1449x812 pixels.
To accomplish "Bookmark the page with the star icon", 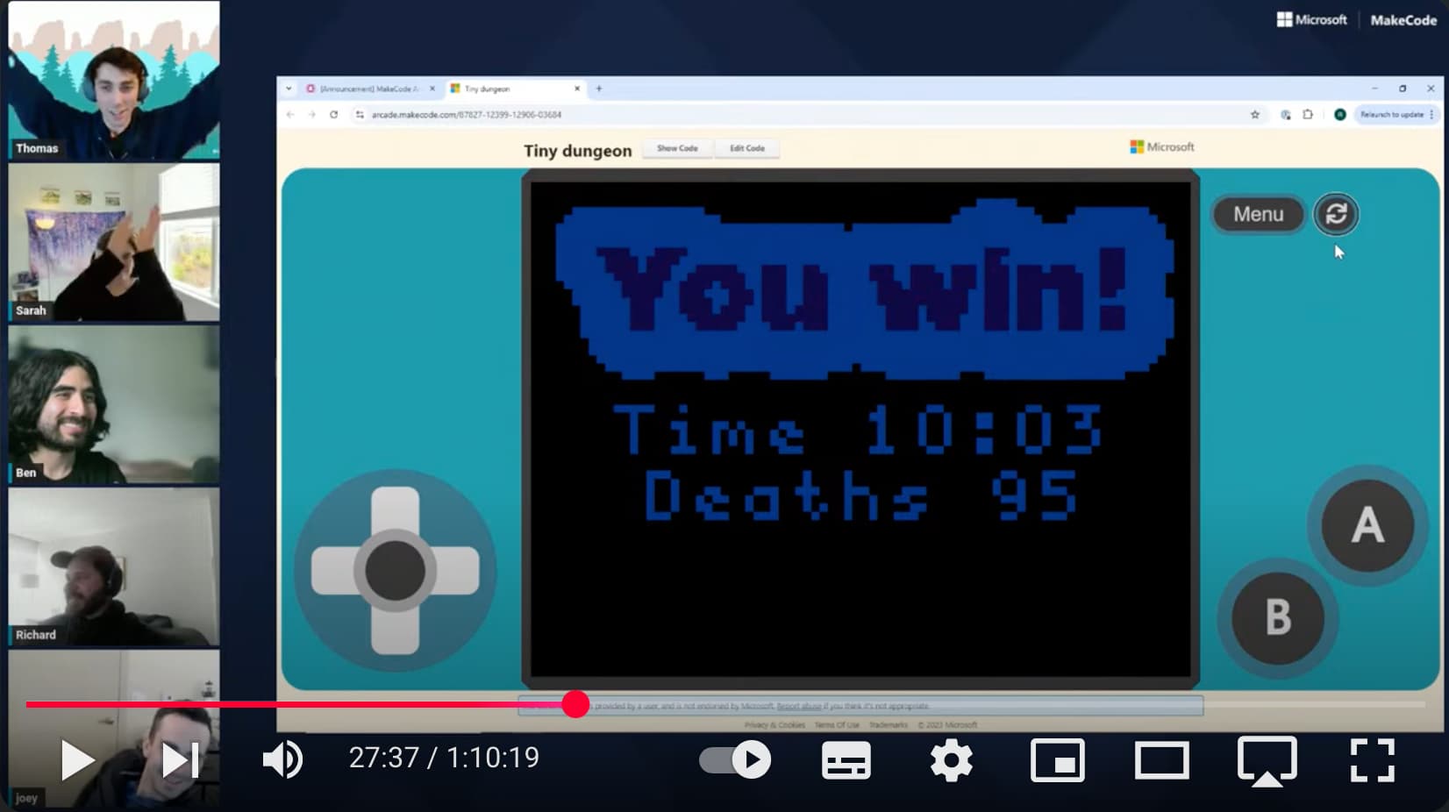I will tap(1255, 114).
